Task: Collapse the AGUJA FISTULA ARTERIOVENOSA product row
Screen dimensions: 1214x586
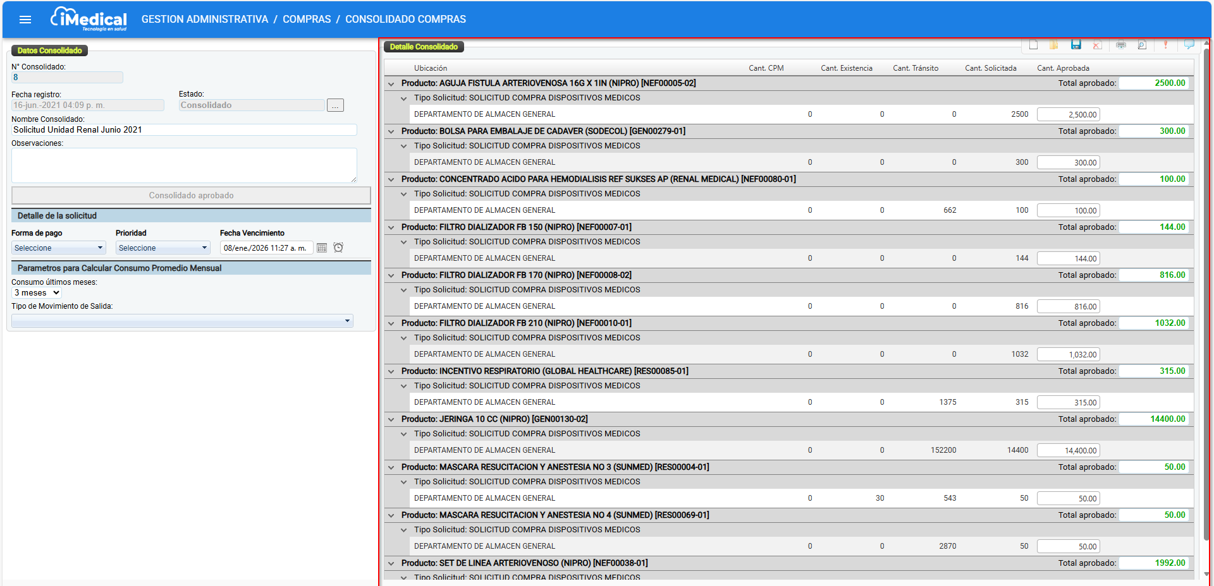Action: [x=391, y=83]
